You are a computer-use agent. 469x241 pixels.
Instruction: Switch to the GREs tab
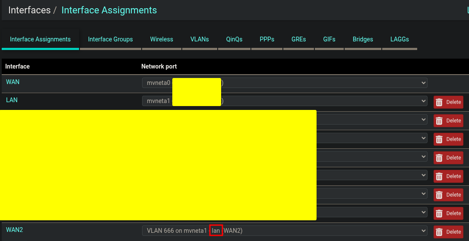(298, 39)
